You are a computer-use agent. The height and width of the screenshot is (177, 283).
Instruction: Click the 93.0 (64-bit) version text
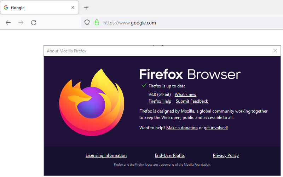point(160,95)
